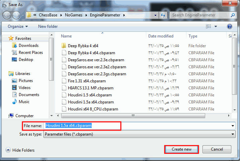Select DeepSaros.exe ver.2.3e2.cbparam file
Image resolution: width=240 pixels, height=161 pixels.
pyautogui.click(x=97, y=67)
